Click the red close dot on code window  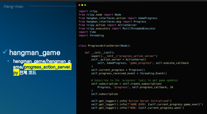[79, 5]
